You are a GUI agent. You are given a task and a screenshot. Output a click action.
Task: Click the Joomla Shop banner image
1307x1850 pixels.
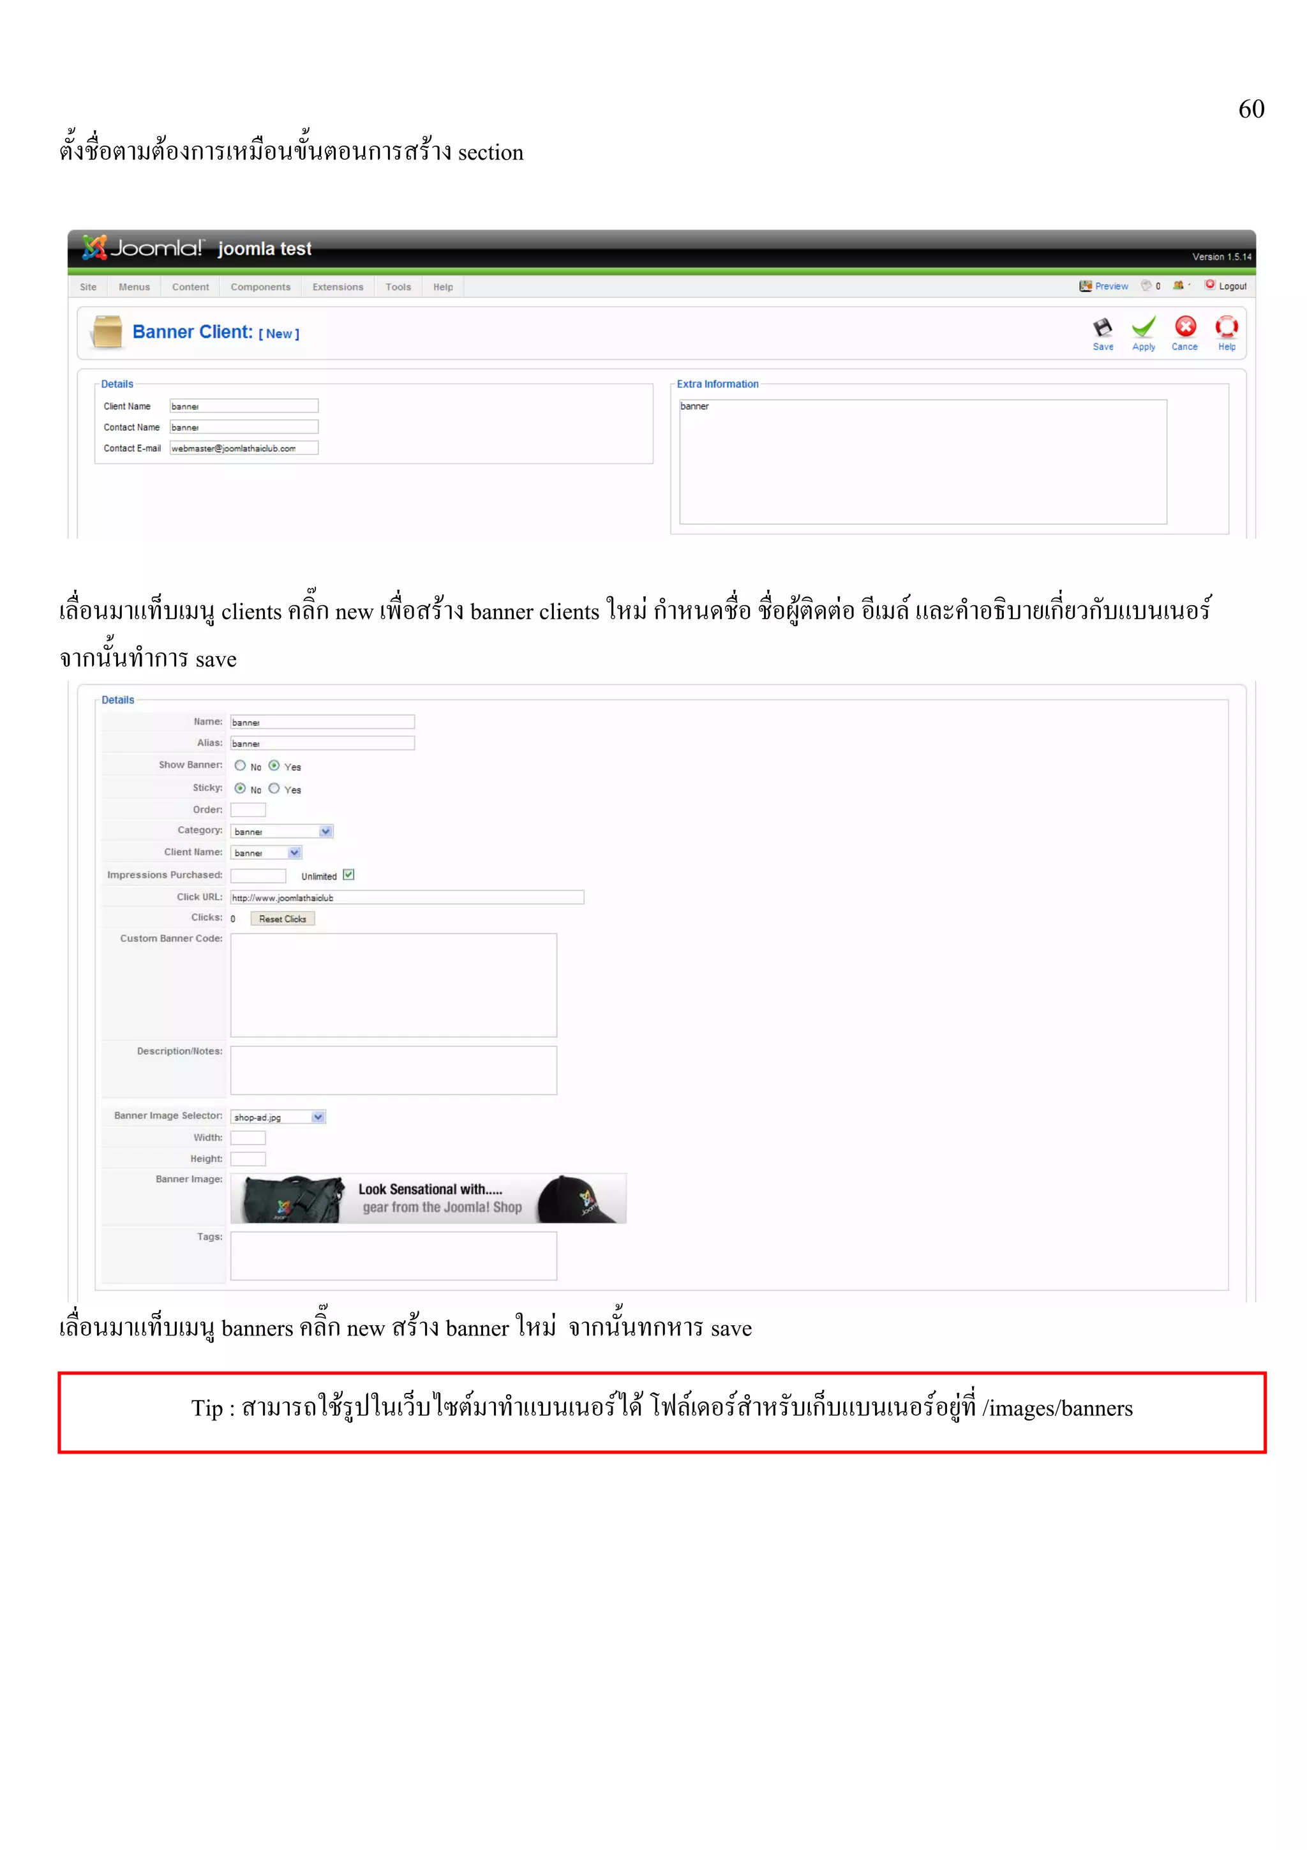pyautogui.click(x=428, y=1198)
